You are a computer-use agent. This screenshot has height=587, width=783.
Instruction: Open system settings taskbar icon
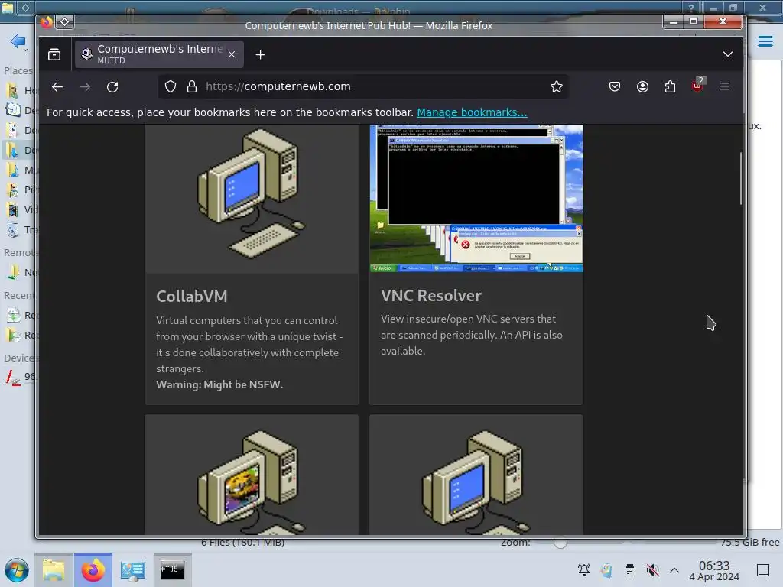coord(133,570)
